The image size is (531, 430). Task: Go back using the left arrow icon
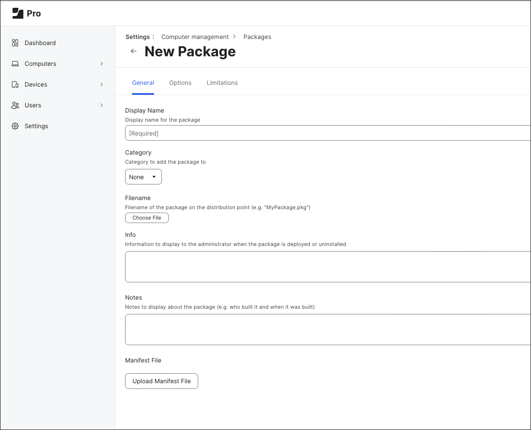[x=134, y=51]
